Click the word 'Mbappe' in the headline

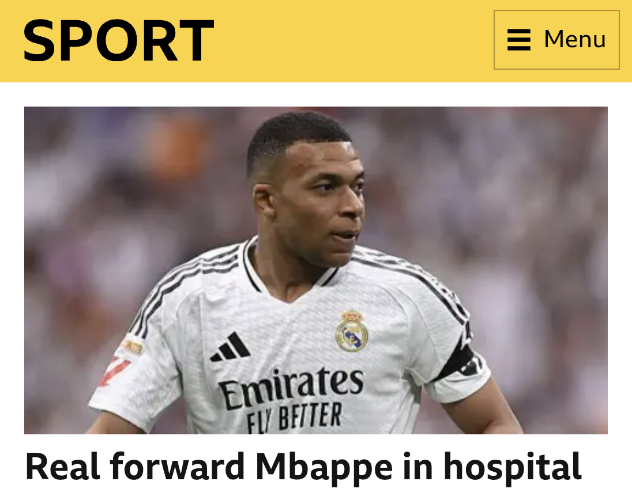tap(323, 468)
